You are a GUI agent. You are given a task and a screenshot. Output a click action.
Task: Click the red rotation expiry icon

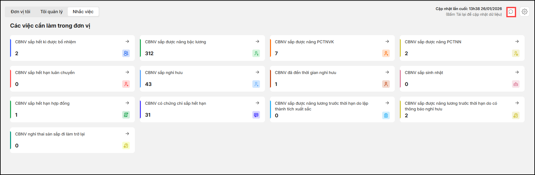click(126, 84)
